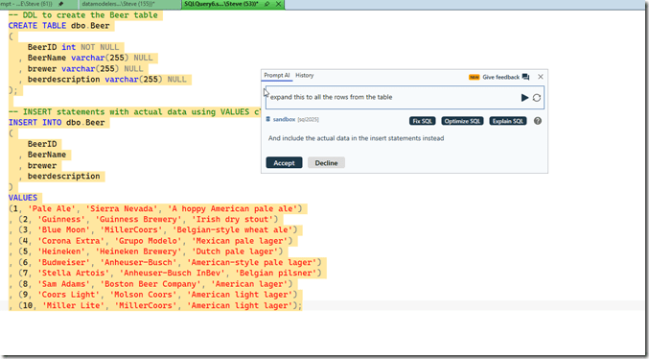Click the sandbox database icon
649x359 pixels.
[x=267, y=119]
